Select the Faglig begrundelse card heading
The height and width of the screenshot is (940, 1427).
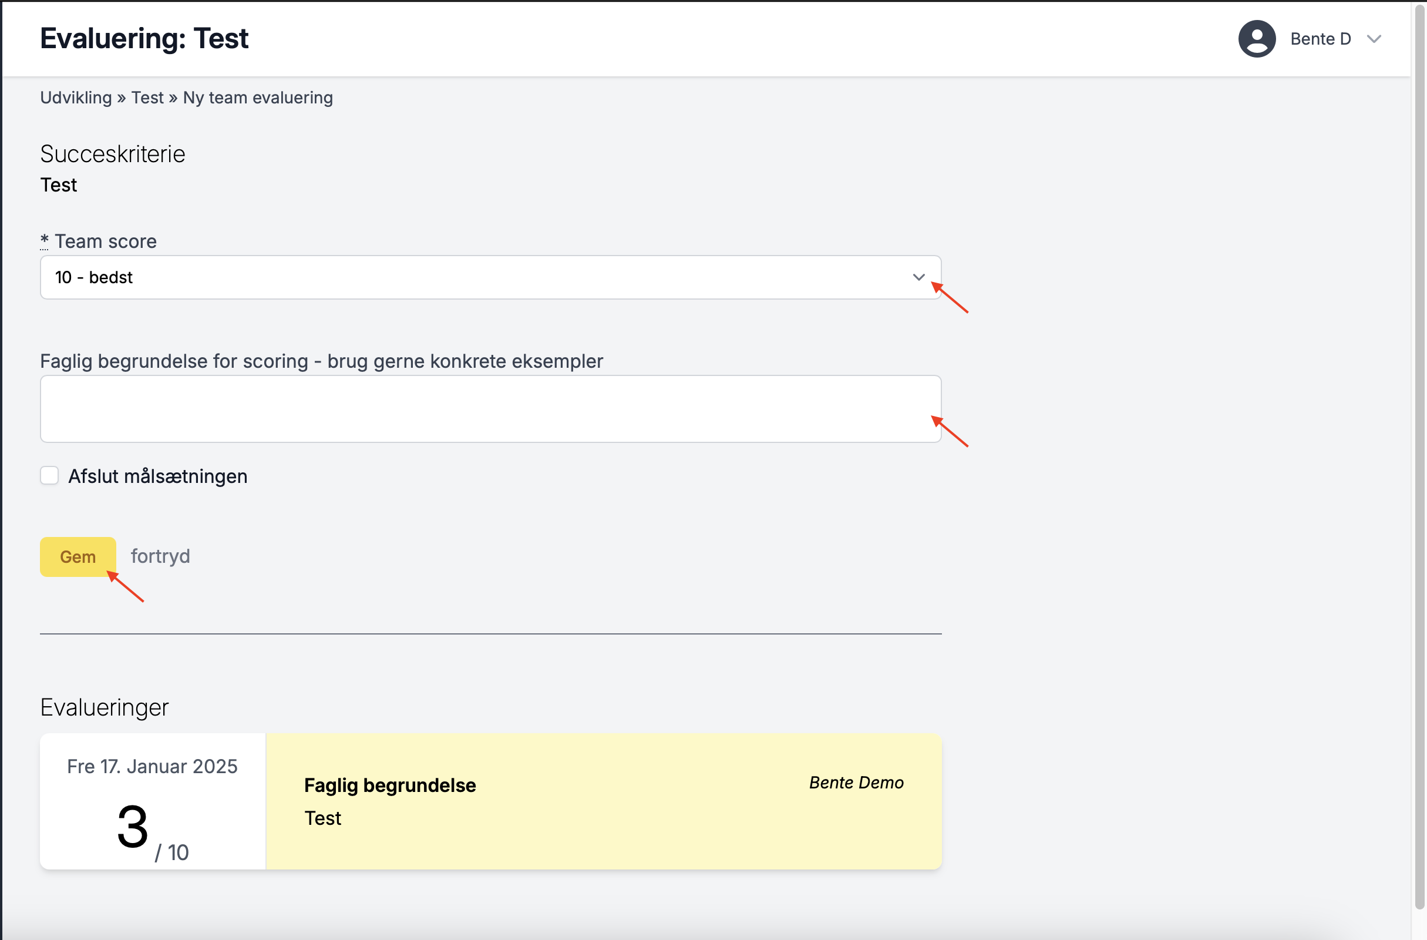390,785
